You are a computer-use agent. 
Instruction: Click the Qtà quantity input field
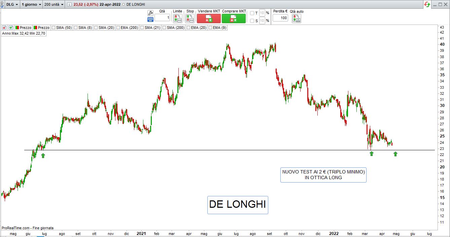(162, 18)
